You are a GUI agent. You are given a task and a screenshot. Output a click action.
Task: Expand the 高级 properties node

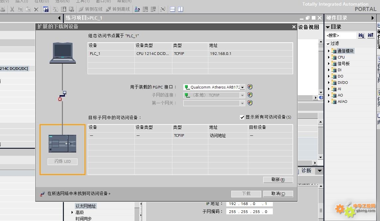[72, 212]
